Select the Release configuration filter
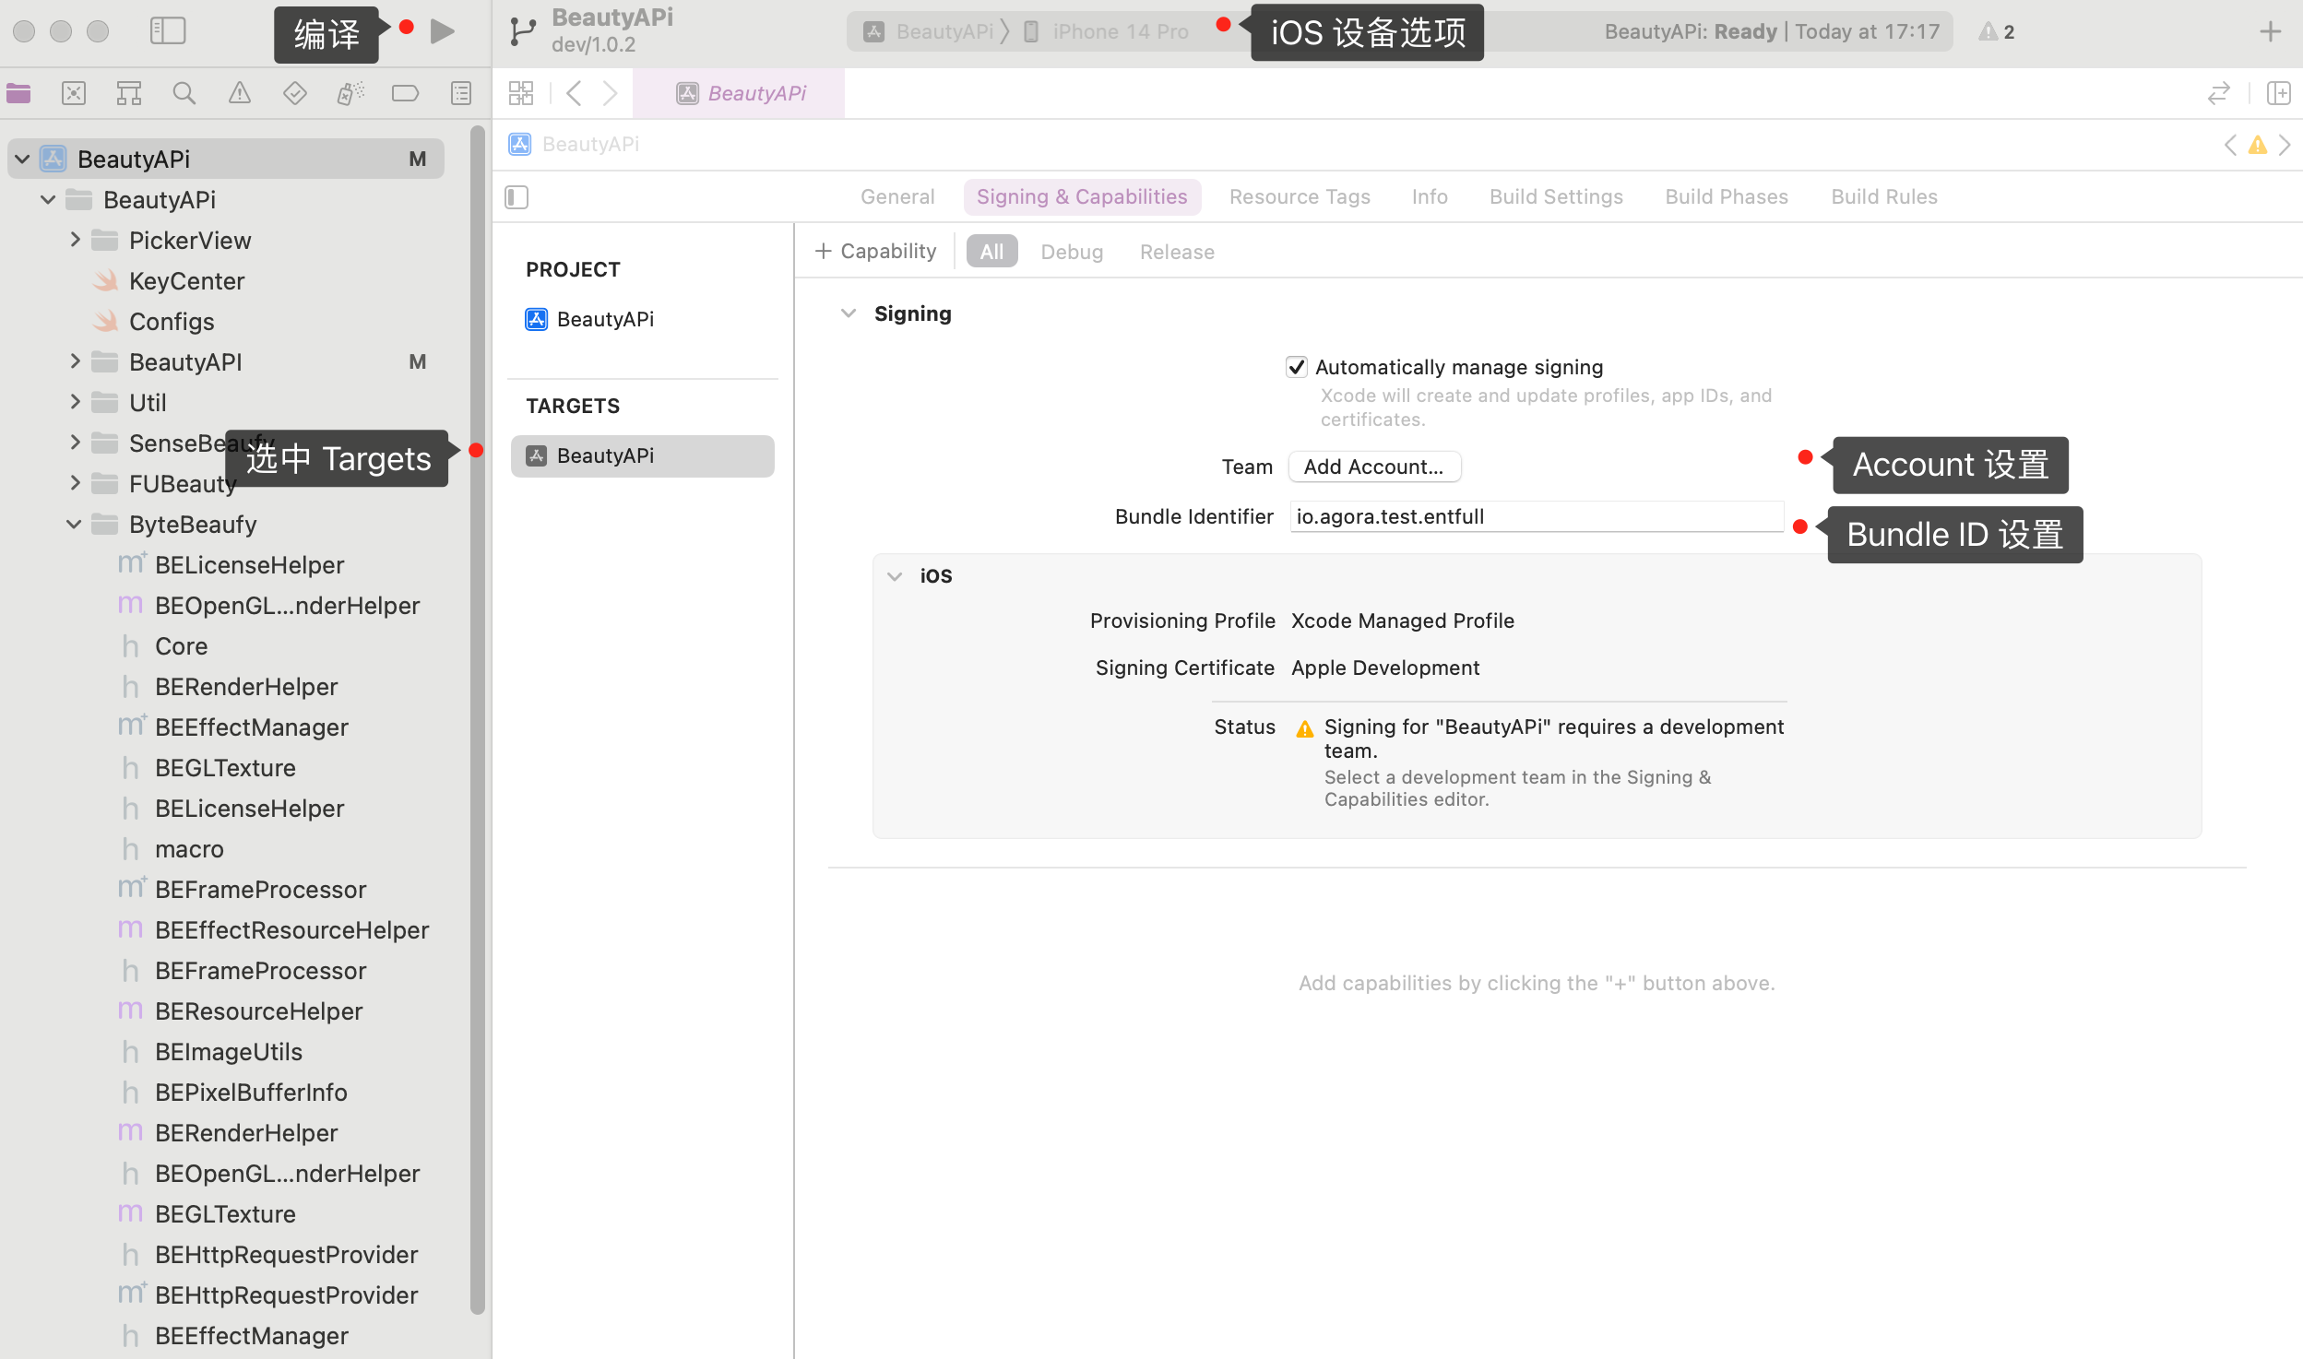The height and width of the screenshot is (1359, 2303). pos(1177,252)
